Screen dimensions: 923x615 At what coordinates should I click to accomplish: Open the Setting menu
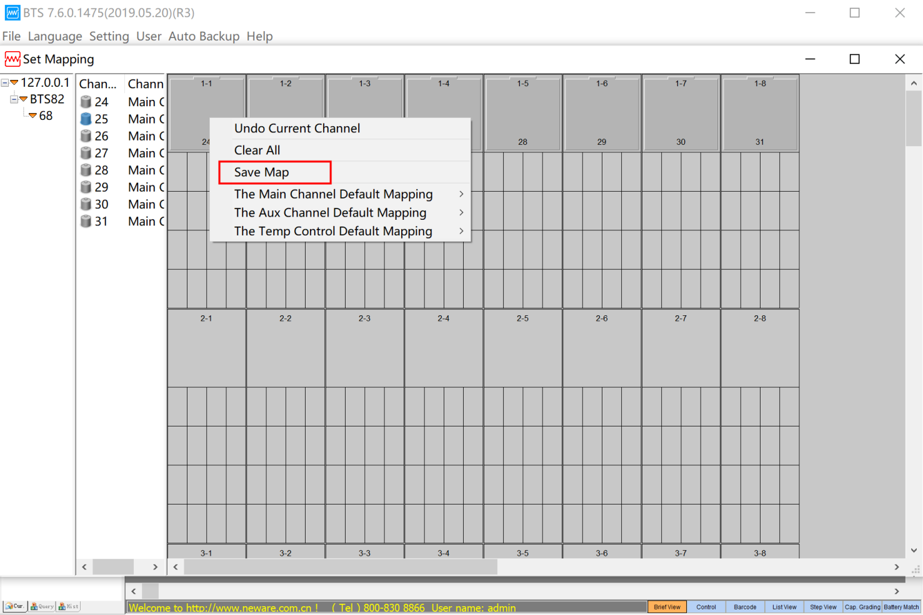[x=109, y=36]
